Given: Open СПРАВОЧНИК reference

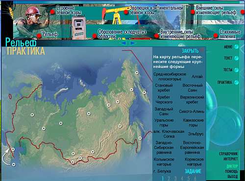Looking at the screenshot, I should 228,154.
